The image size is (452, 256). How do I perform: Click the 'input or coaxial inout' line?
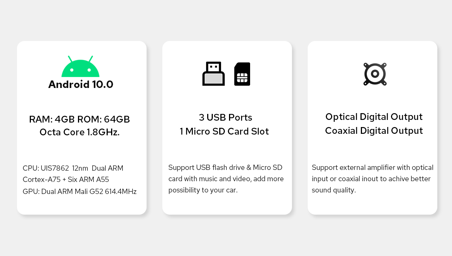click(371, 179)
